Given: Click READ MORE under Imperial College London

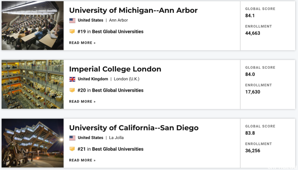Looking at the screenshot, I should pyautogui.click(x=82, y=102).
